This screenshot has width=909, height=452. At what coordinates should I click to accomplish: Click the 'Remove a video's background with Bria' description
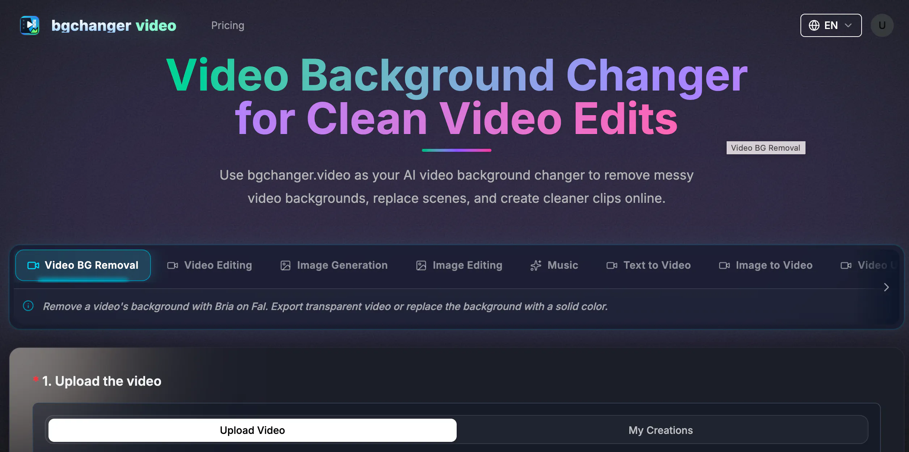(x=325, y=306)
